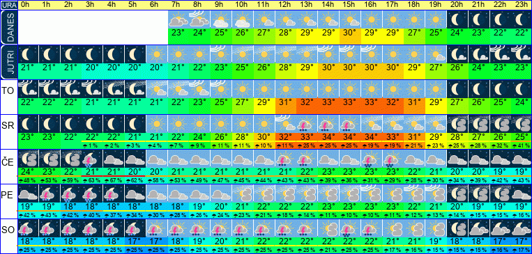The width and height of the screenshot is (532, 254).
Task: Click the 40 % precipitation for PE at 3h
Action: [92, 215]
